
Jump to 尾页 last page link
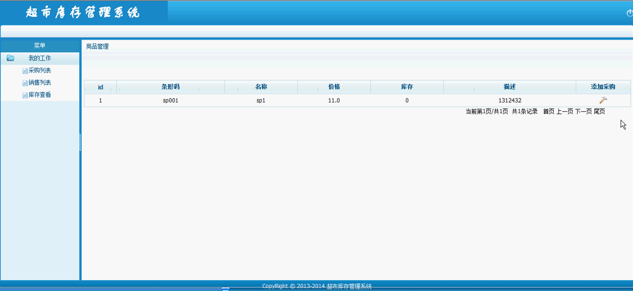[600, 111]
